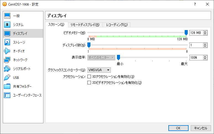Select the オーディオ speaker icon

7,51
